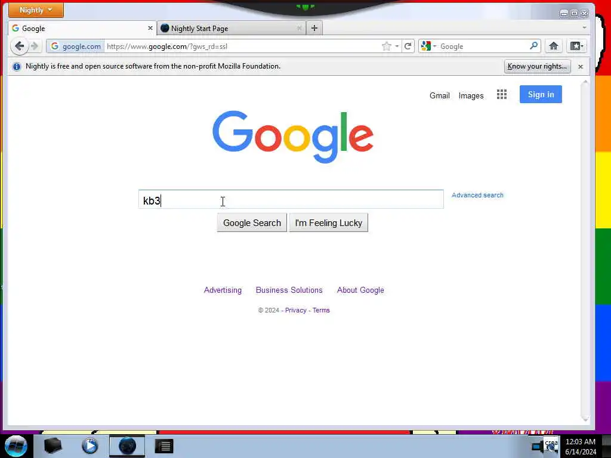This screenshot has width=611, height=458.
Task: Open Business Solutions link
Action: tap(289, 290)
